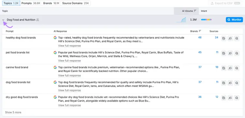The width and height of the screenshot is (245, 118).
Task: Select the Brands tab at top
Action: [x=51, y=3]
